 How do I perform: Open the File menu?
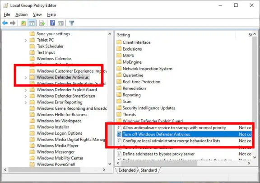(x=7, y=14)
